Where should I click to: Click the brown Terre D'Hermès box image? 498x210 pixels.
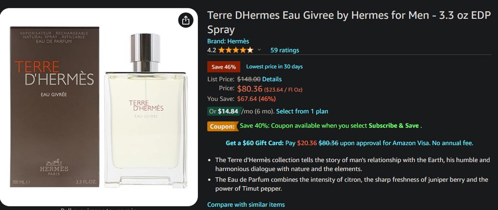[x=54, y=106]
